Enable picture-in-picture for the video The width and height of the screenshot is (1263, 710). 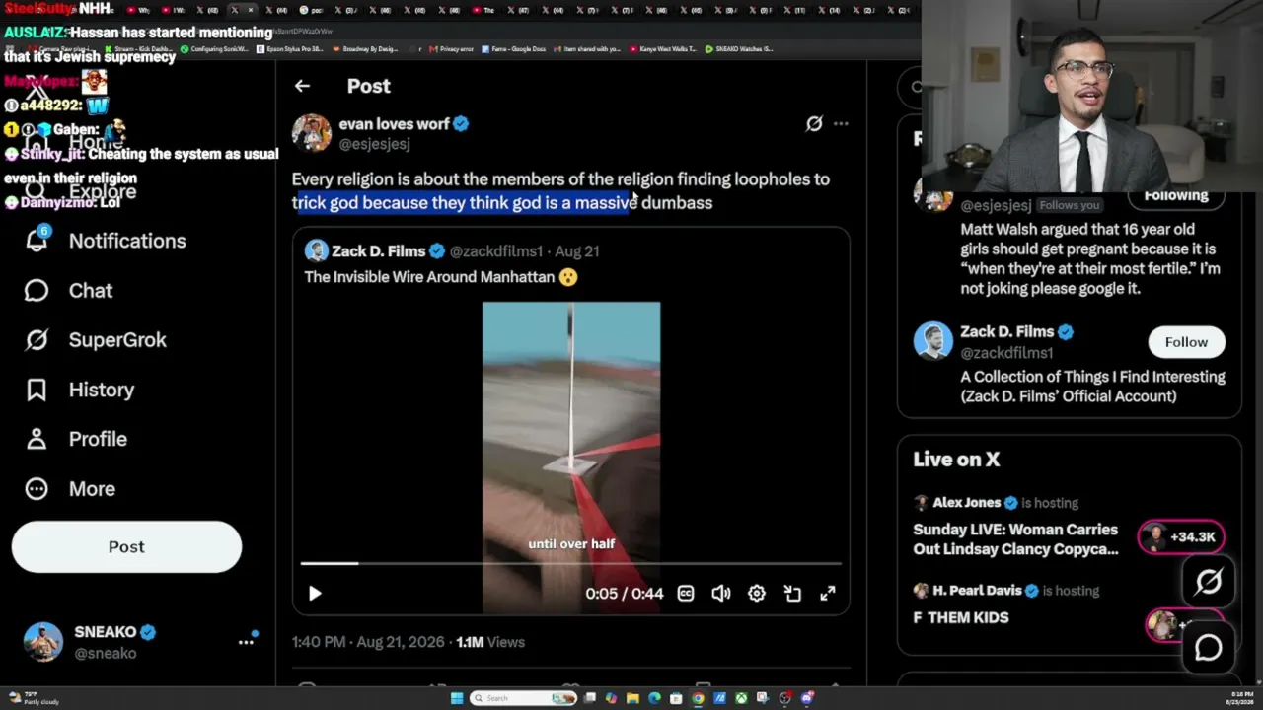coord(792,593)
